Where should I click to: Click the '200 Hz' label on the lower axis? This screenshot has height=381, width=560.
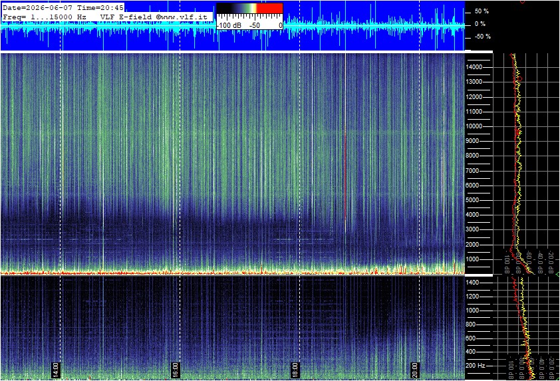(476, 366)
